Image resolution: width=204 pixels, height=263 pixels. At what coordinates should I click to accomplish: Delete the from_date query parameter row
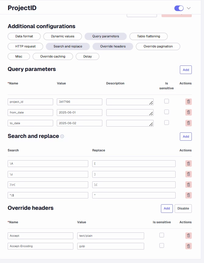tap(188, 112)
